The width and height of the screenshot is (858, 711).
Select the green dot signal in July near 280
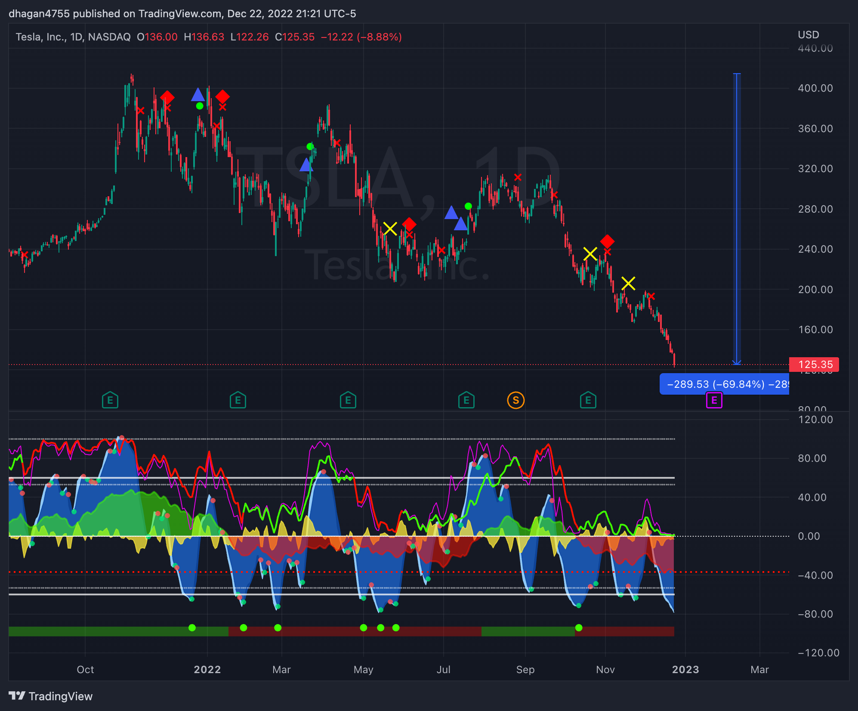(468, 206)
